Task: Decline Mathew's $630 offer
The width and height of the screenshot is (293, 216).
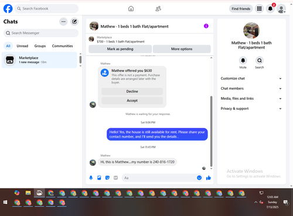Action: pos(132,92)
